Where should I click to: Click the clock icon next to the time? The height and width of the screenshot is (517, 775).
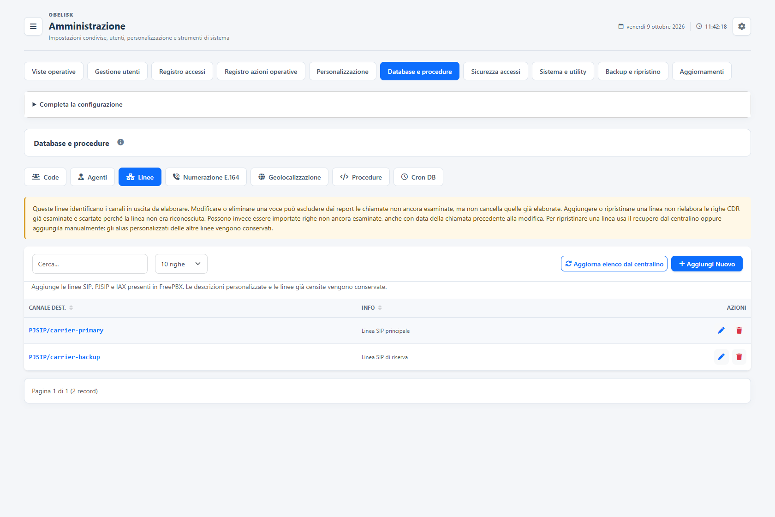pyautogui.click(x=699, y=26)
